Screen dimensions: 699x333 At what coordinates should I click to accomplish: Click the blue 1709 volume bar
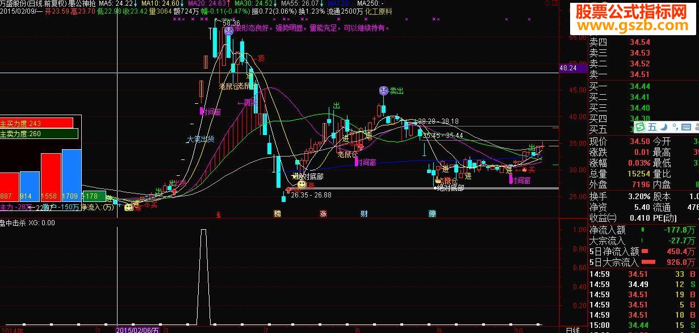point(72,175)
